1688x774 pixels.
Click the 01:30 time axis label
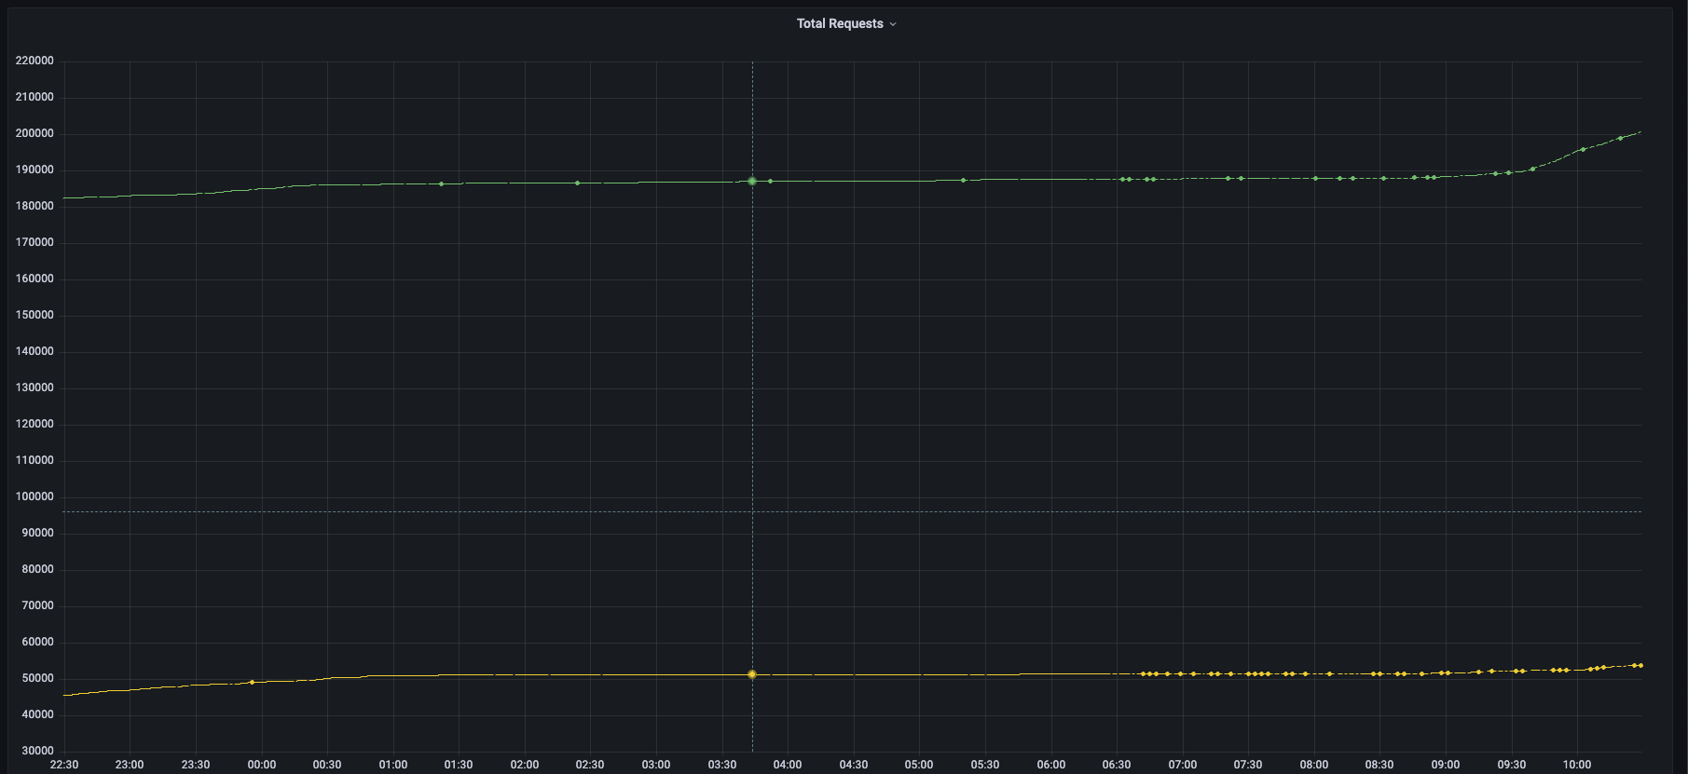pyautogui.click(x=459, y=765)
